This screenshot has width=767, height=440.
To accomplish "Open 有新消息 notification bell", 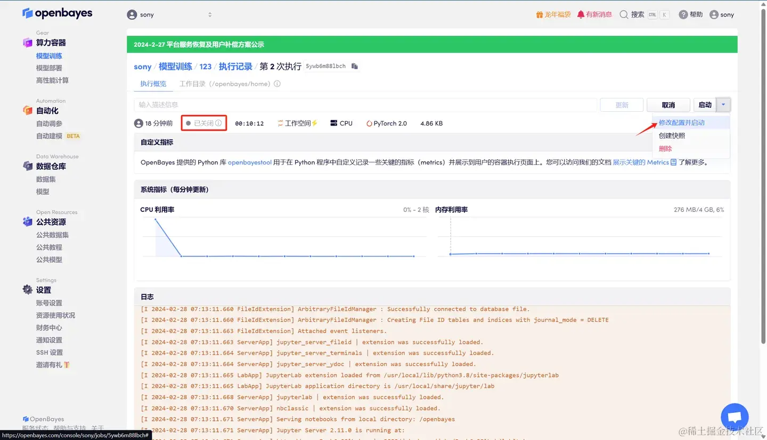I will [594, 14].
